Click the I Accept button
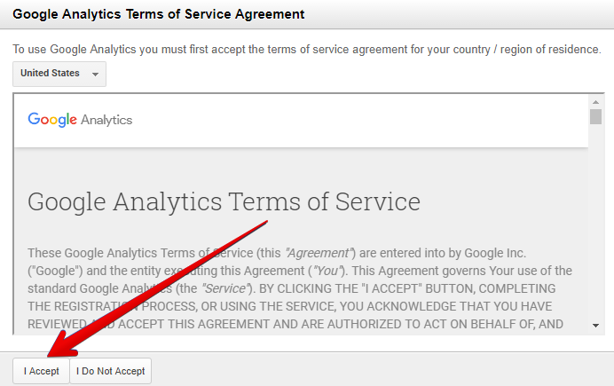Viewport: 614px width, 386px height. point(41,371)
